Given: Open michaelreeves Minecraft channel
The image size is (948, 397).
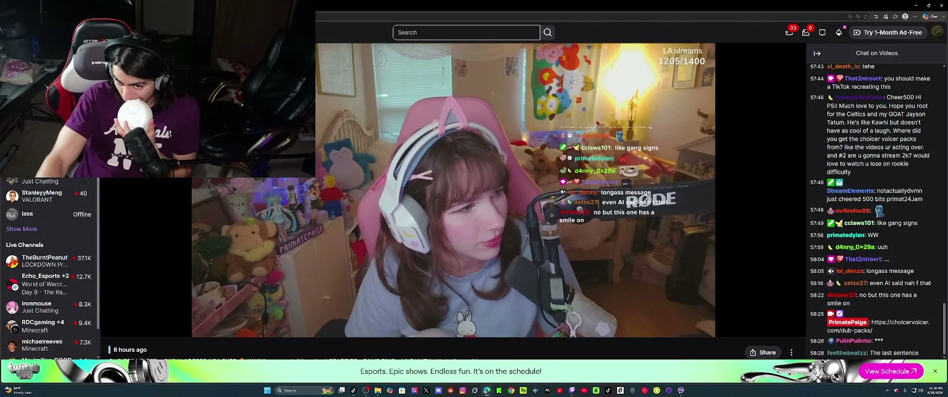Looking at the screenshot, I should click(49, 345).
